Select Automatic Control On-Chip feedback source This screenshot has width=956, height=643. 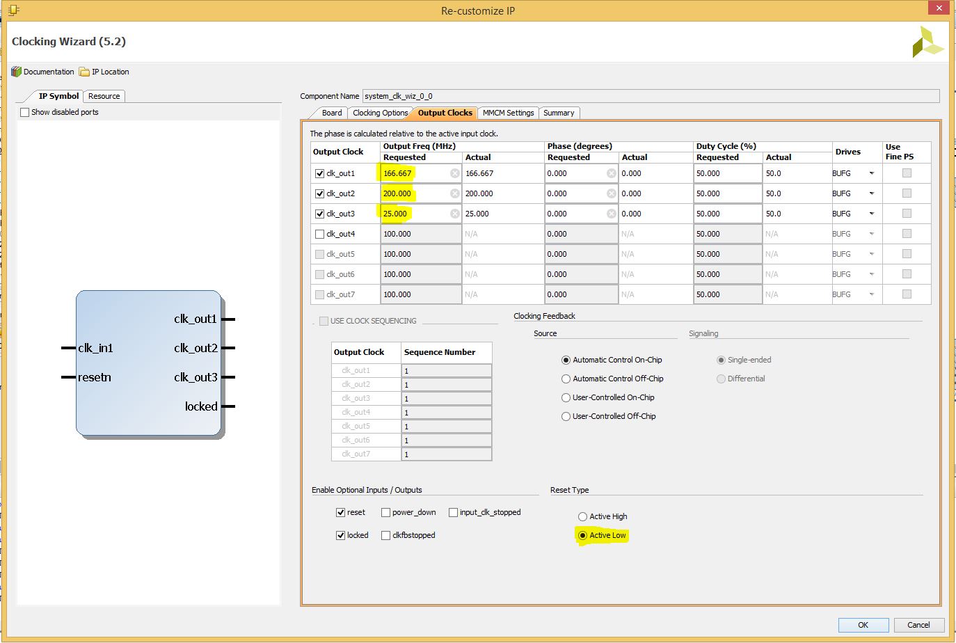coord(566,360)
